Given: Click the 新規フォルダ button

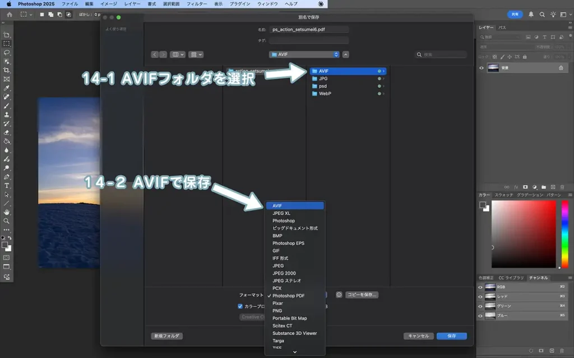Looking at the screenshot, I should tap(167, 336).
